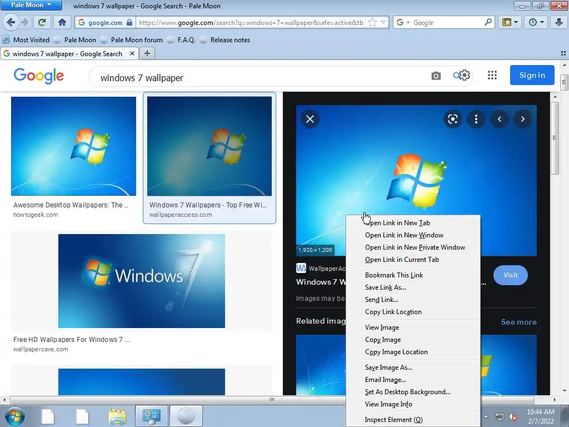Show the next image in preview
The width and height of the screenshot is (569, 427).
522,119
